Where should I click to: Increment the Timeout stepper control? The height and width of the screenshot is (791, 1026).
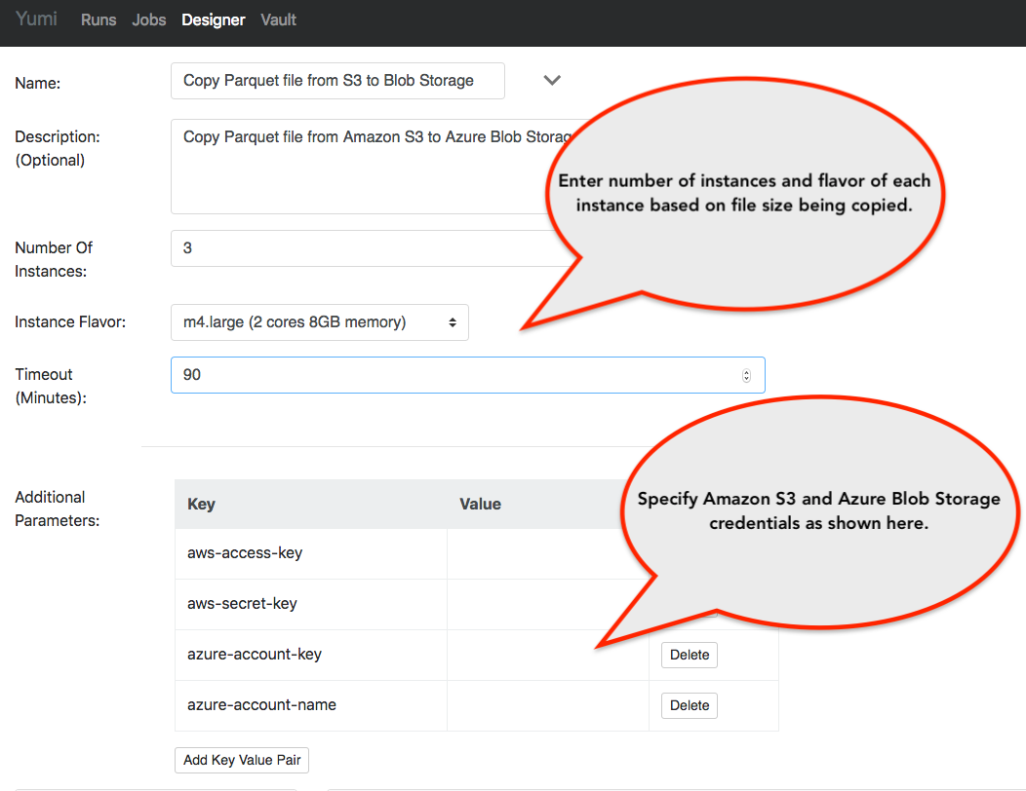click(746, 370)
